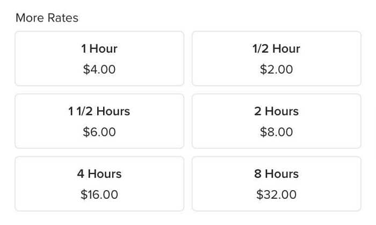Tap the "2 Hours" label
This screenshot has width=376, height=225.
276,112
